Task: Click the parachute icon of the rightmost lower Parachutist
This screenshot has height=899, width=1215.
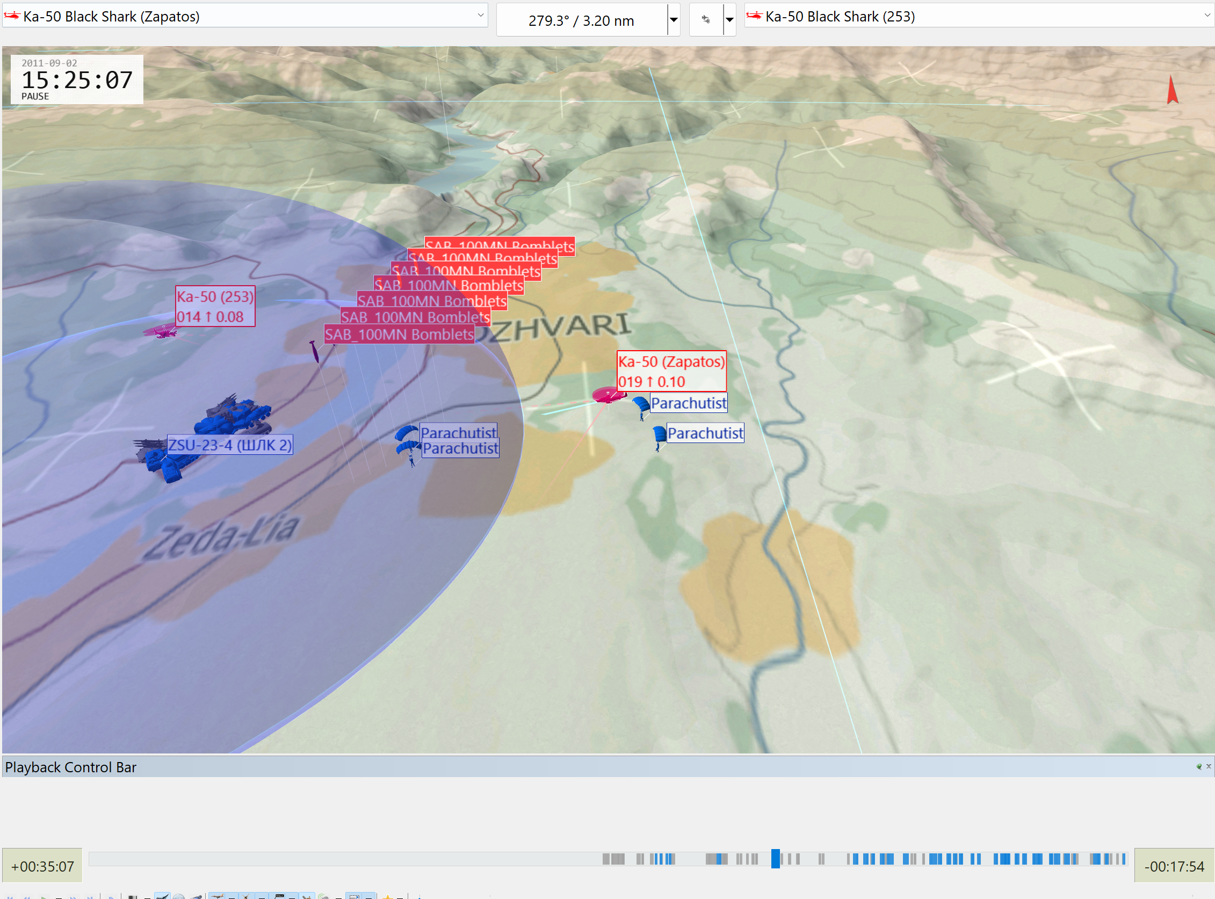Action: pos(659,438)
